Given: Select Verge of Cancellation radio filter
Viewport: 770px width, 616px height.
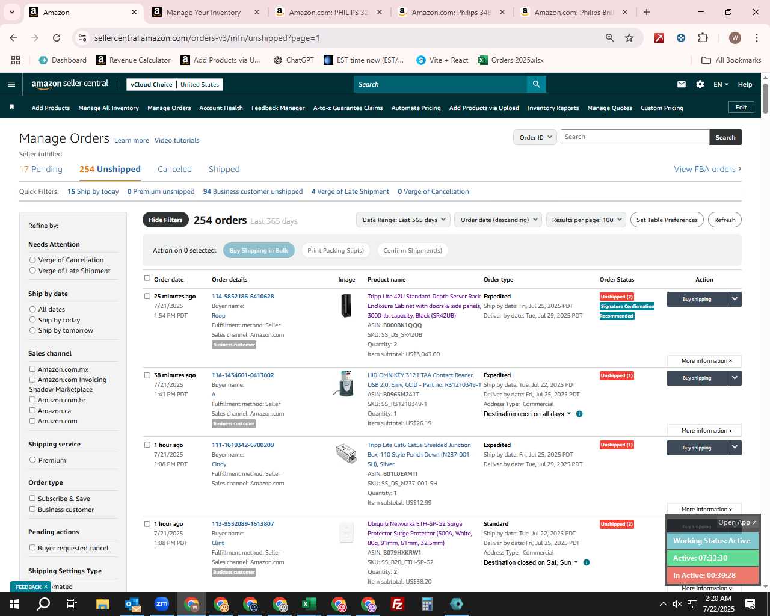Looking at the screenshot, I should click(32, 260).
